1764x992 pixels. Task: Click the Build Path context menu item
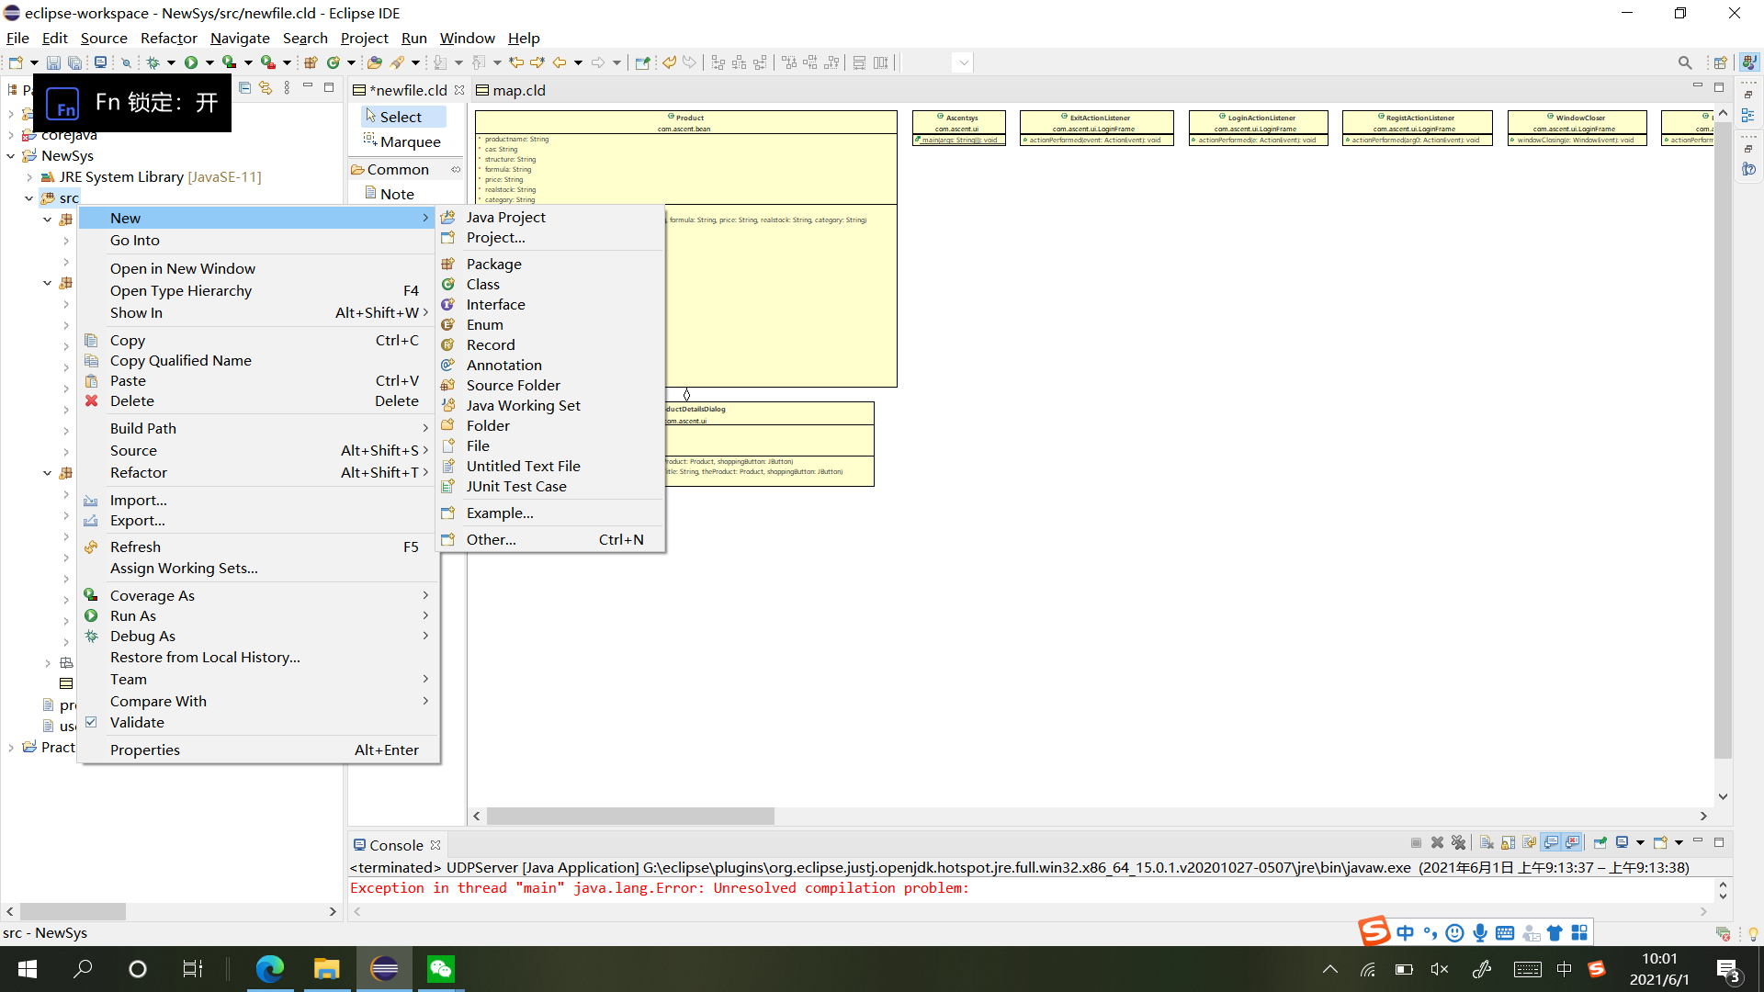[x=143, y=427]
